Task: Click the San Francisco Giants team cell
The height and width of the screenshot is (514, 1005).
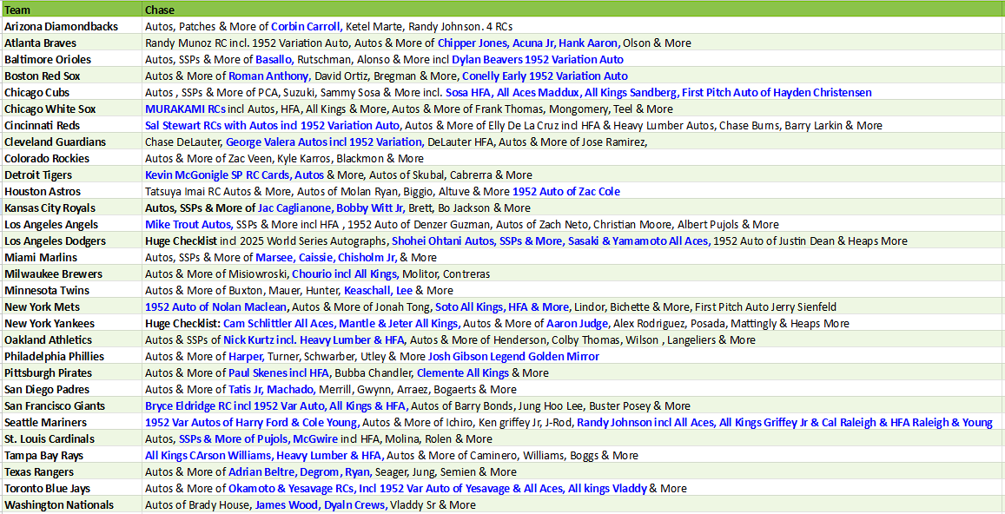Action: pos(71,405)
